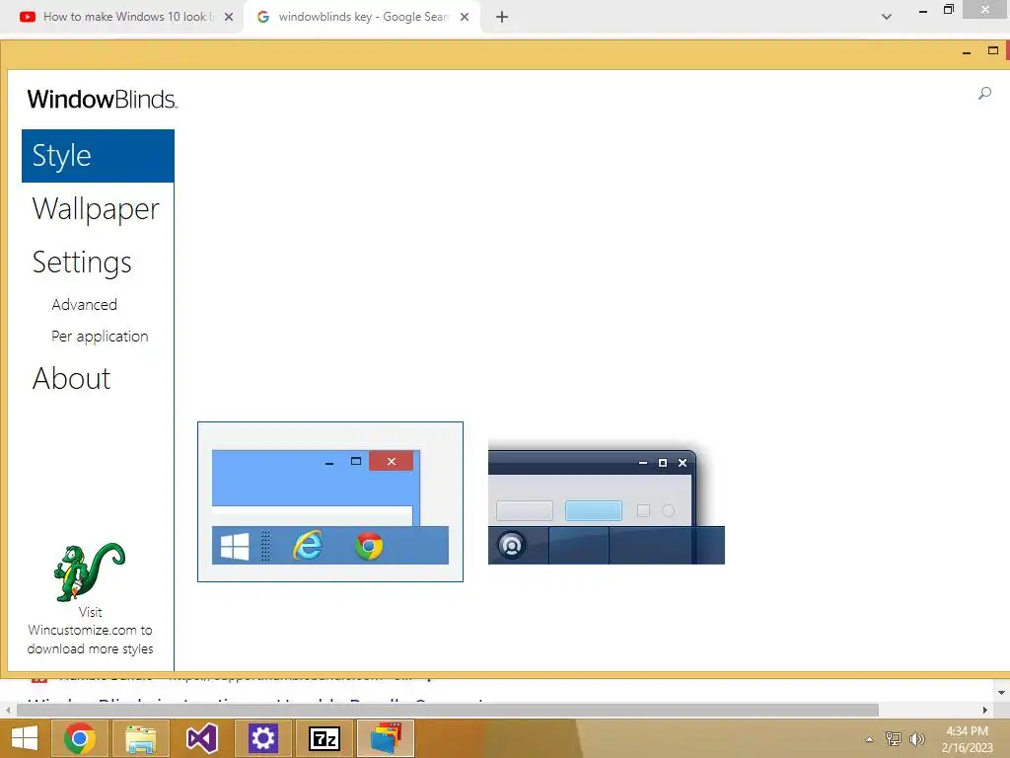Image resolution: width=1010 pixels, height=758 pixels.
Task: Click the horizontal scrollbar thumb in Chrome
Action: point(447,710)
